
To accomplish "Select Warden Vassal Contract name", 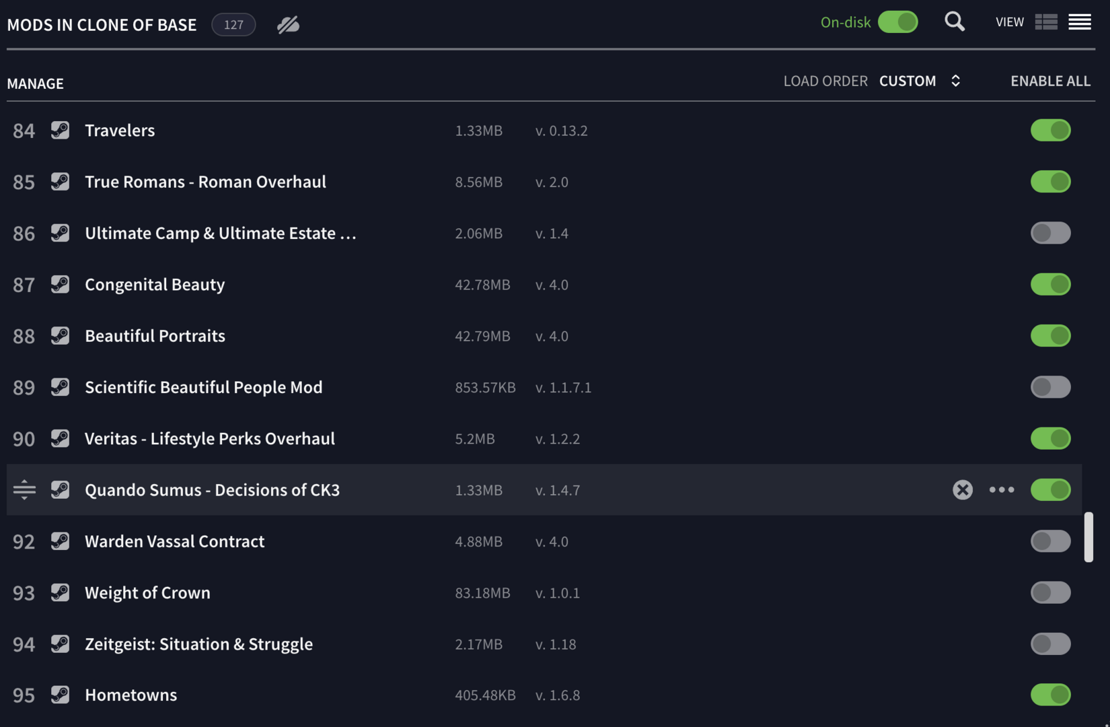I will click(x=175, y=541).
